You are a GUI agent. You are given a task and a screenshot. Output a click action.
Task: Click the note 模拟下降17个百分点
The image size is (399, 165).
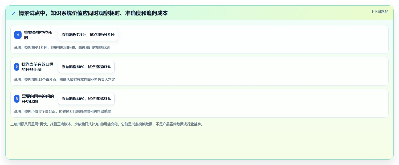(63, 111)
